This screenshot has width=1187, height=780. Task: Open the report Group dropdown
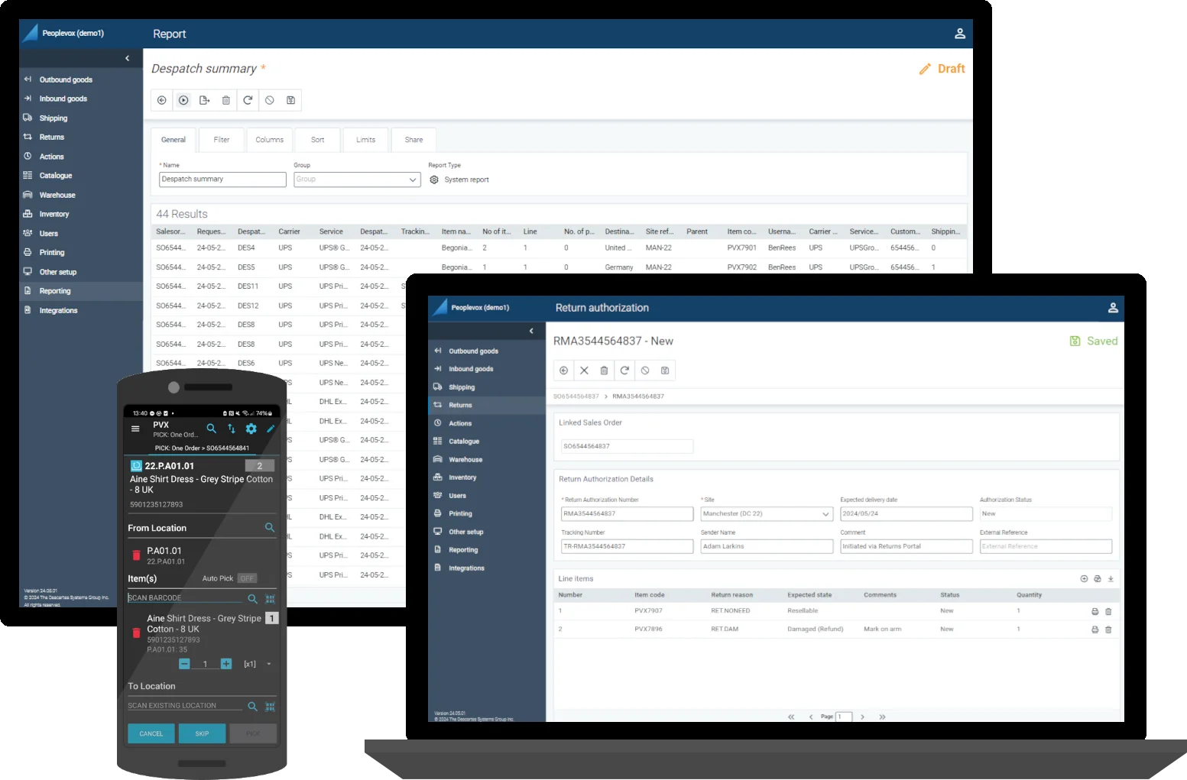click(357, 180)
